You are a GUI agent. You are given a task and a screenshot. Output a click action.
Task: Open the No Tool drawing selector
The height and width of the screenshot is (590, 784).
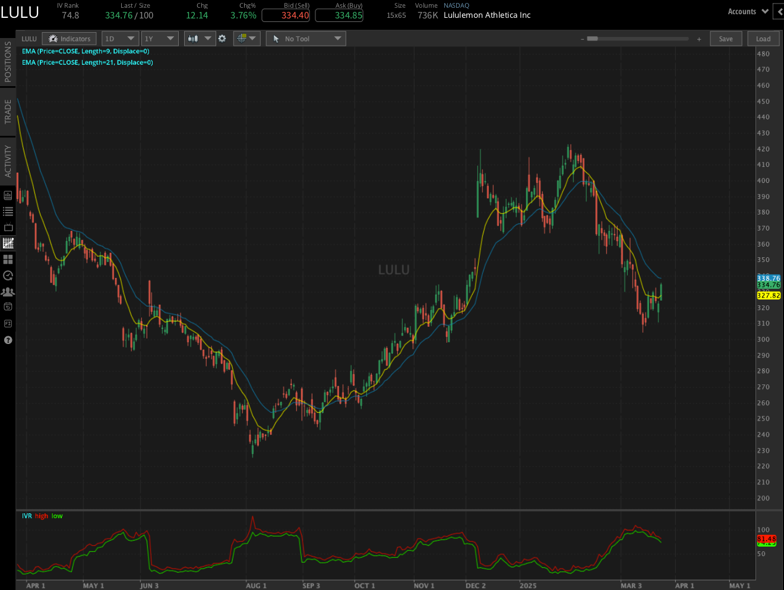[x=306, y=39]
